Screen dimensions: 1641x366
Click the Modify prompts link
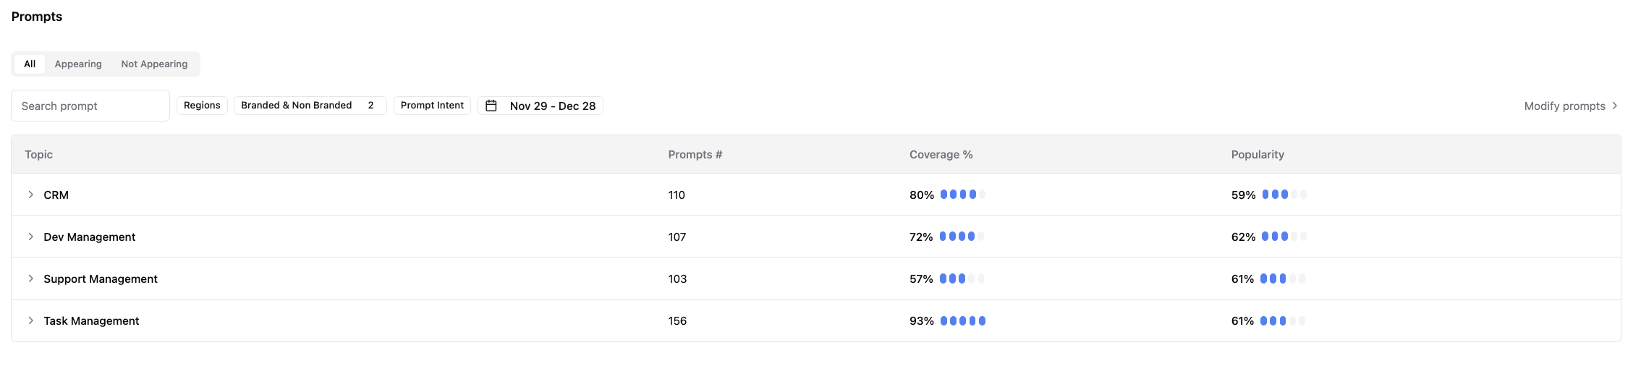(1564, 106)
